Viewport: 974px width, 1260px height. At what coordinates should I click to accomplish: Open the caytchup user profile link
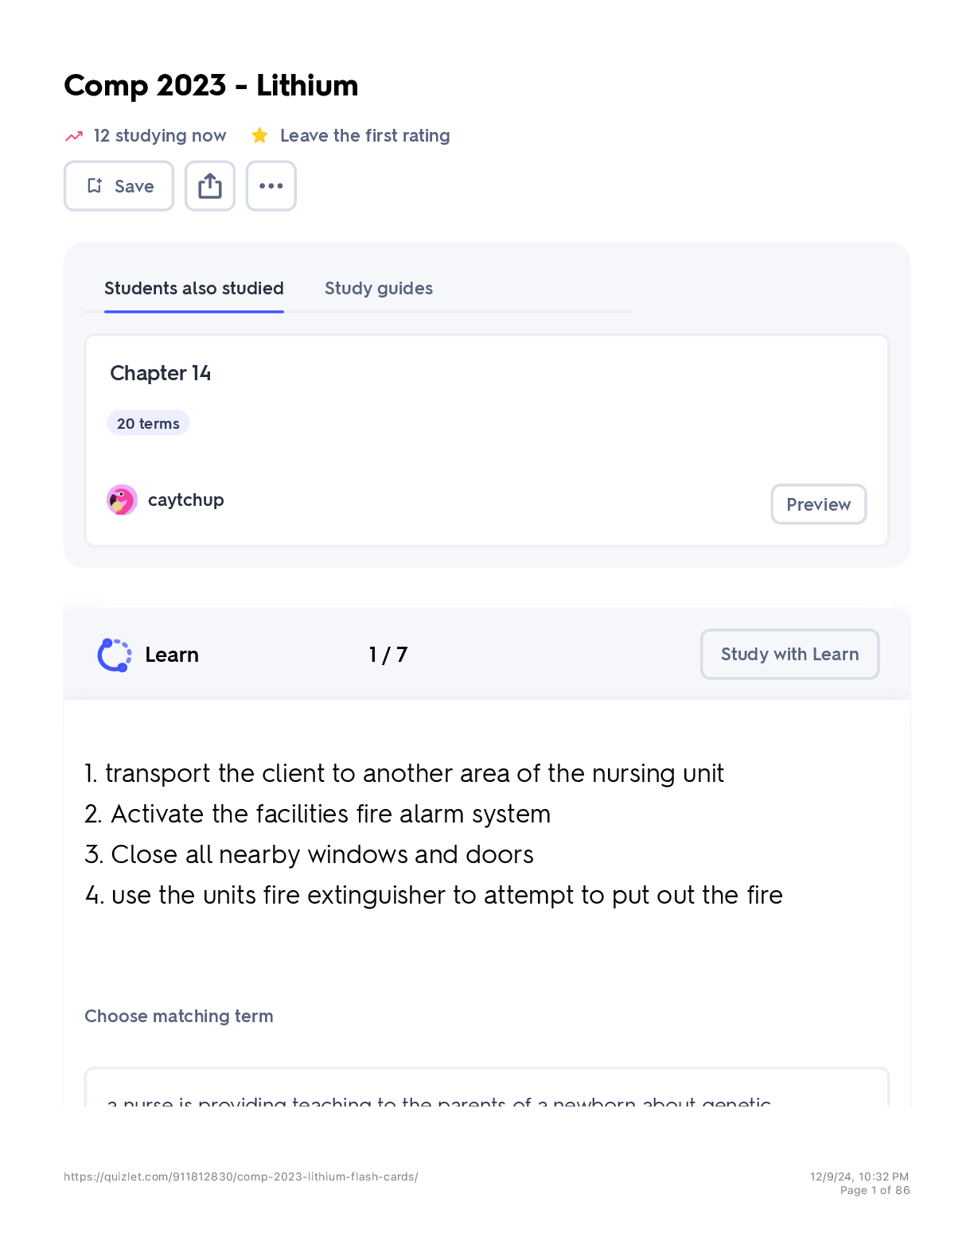click(x=186, y=500)
